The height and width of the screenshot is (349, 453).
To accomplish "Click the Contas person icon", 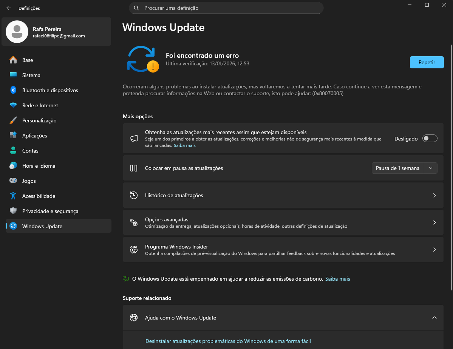I will click(x=13, y=151).
